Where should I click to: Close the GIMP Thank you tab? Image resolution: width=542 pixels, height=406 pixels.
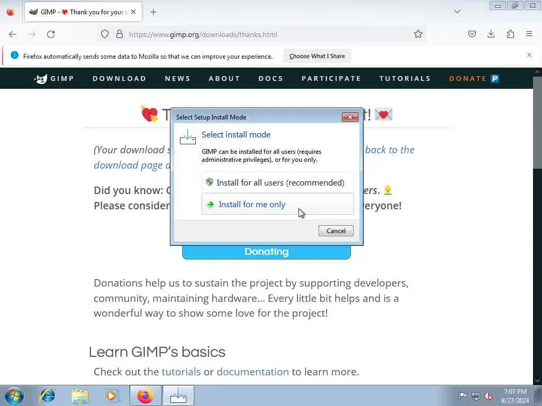(133, 12)
